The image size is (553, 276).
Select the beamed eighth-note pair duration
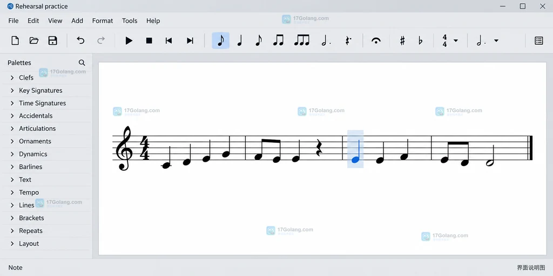278,40
